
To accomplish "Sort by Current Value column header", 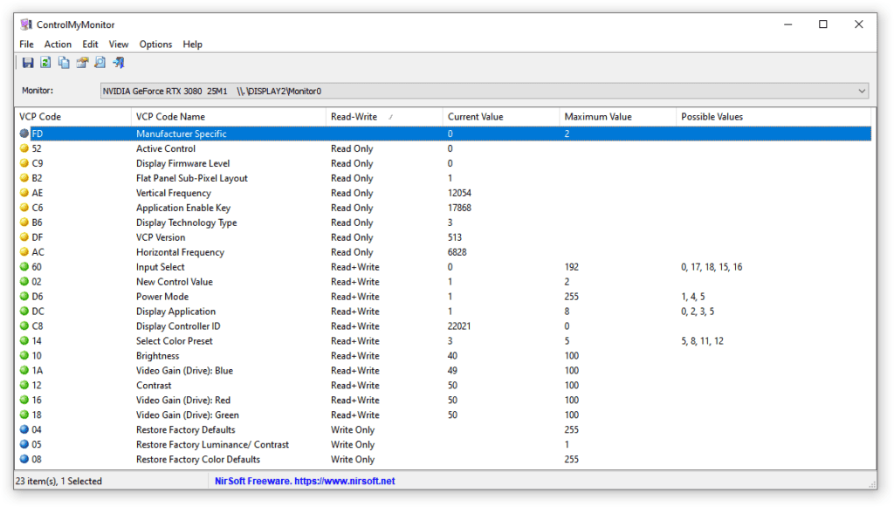I will pos(501,117).
